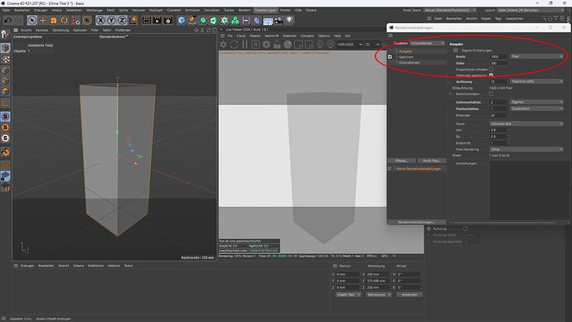The width and height of the screenshot is (572, 322).
Task: Open the Pixelverhältnis Quadratisch dropdown
Action: coord(536,109)
